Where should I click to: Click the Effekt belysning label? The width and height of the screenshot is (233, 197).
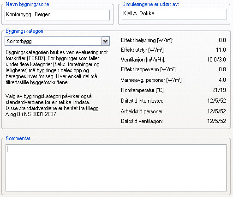pyautogui.click(x=147, y=40)
